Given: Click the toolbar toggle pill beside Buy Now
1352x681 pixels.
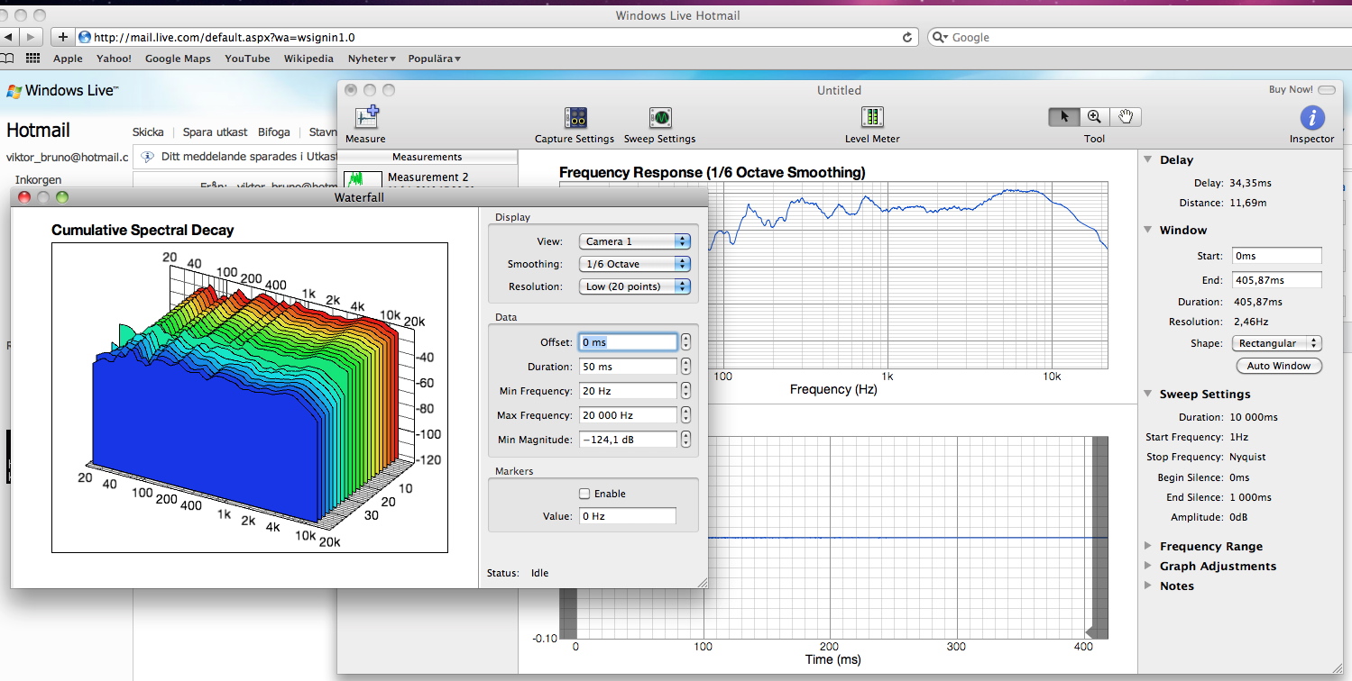Looking at the screenshot, I should [x=1326, y=89].
